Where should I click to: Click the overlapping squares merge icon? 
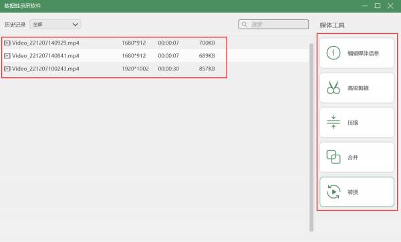pos(333,157)
